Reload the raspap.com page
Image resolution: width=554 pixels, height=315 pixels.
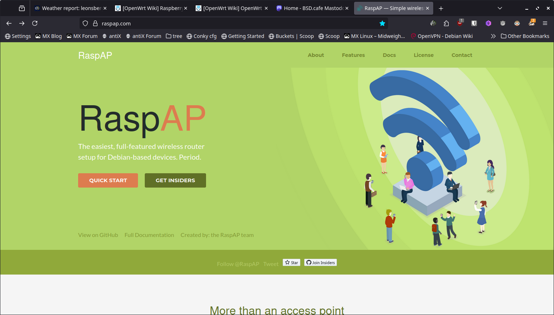click(x=35, y=23)
